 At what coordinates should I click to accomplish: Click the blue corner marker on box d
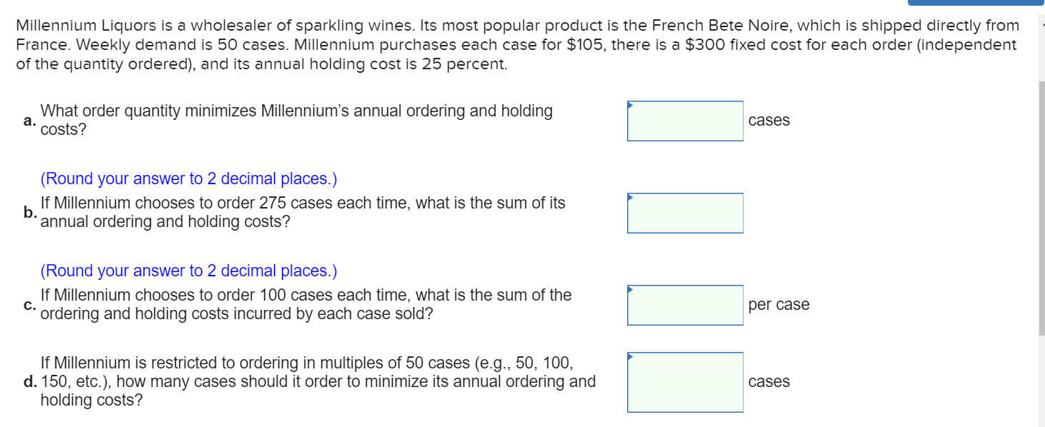click(630, 356)
